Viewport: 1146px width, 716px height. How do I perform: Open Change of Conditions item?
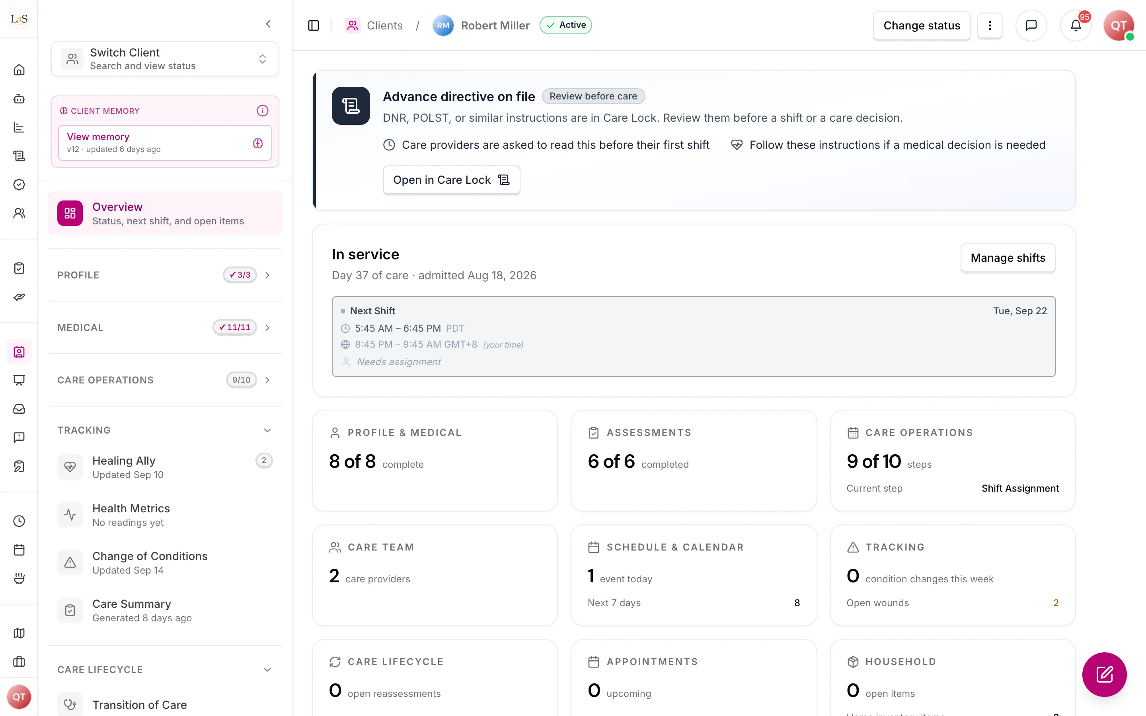pos(165,562)
